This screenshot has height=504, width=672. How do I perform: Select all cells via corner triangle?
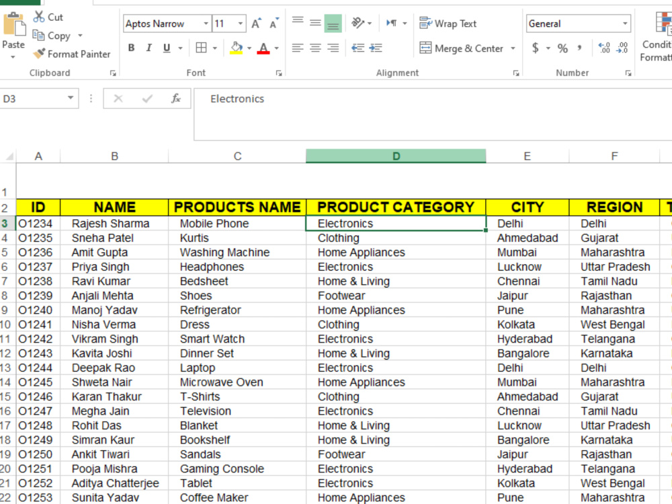(9, 156)
